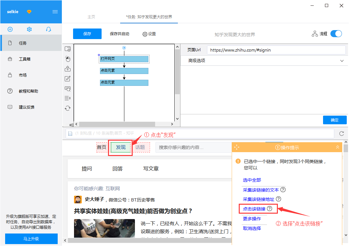Click the workflow canvas horizontal scrollbar
Screen dimensions: 349x246
pyautogui.click(x=117, y=124)
